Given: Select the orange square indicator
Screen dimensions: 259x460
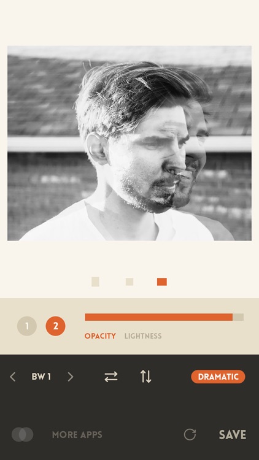Looking at the screenshot, I should click(162, 282).
